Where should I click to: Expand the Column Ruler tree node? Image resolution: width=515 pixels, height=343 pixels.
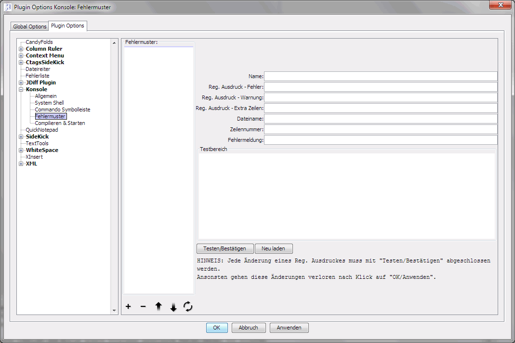[x=21, y=49]
